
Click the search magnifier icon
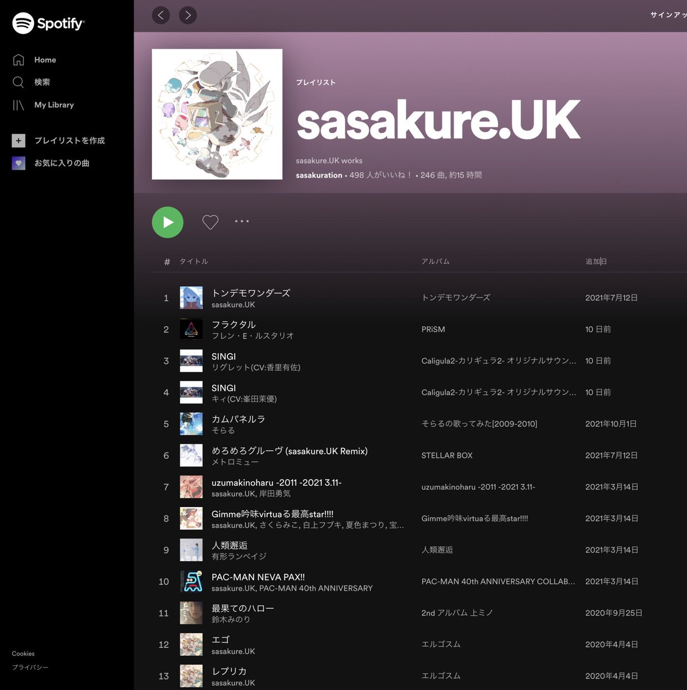tap(18, 82)
